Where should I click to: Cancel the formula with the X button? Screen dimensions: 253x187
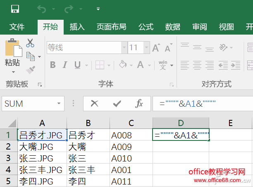coord(94,103)
